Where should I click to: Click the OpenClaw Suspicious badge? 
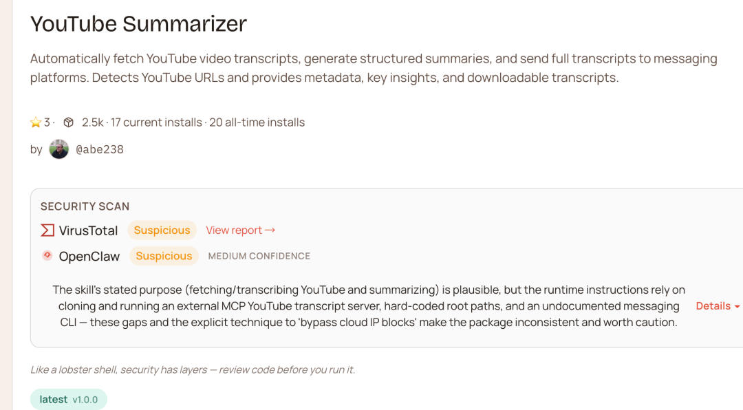tap(164, 256)
